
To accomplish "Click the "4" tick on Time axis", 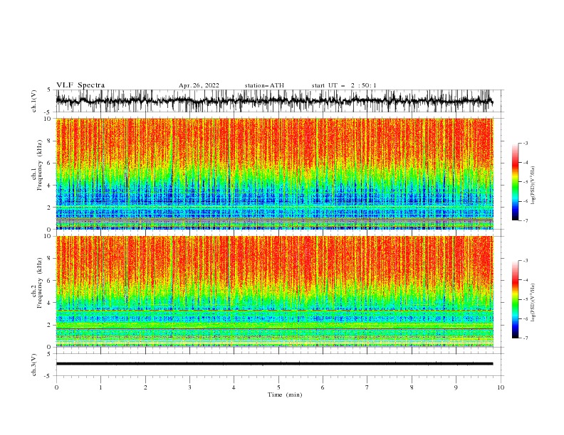I will [234, 387].
